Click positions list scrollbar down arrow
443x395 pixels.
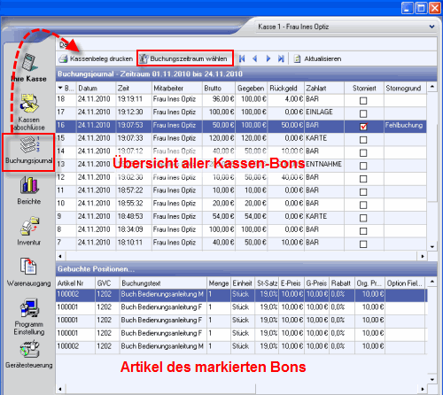pos(432,379)
